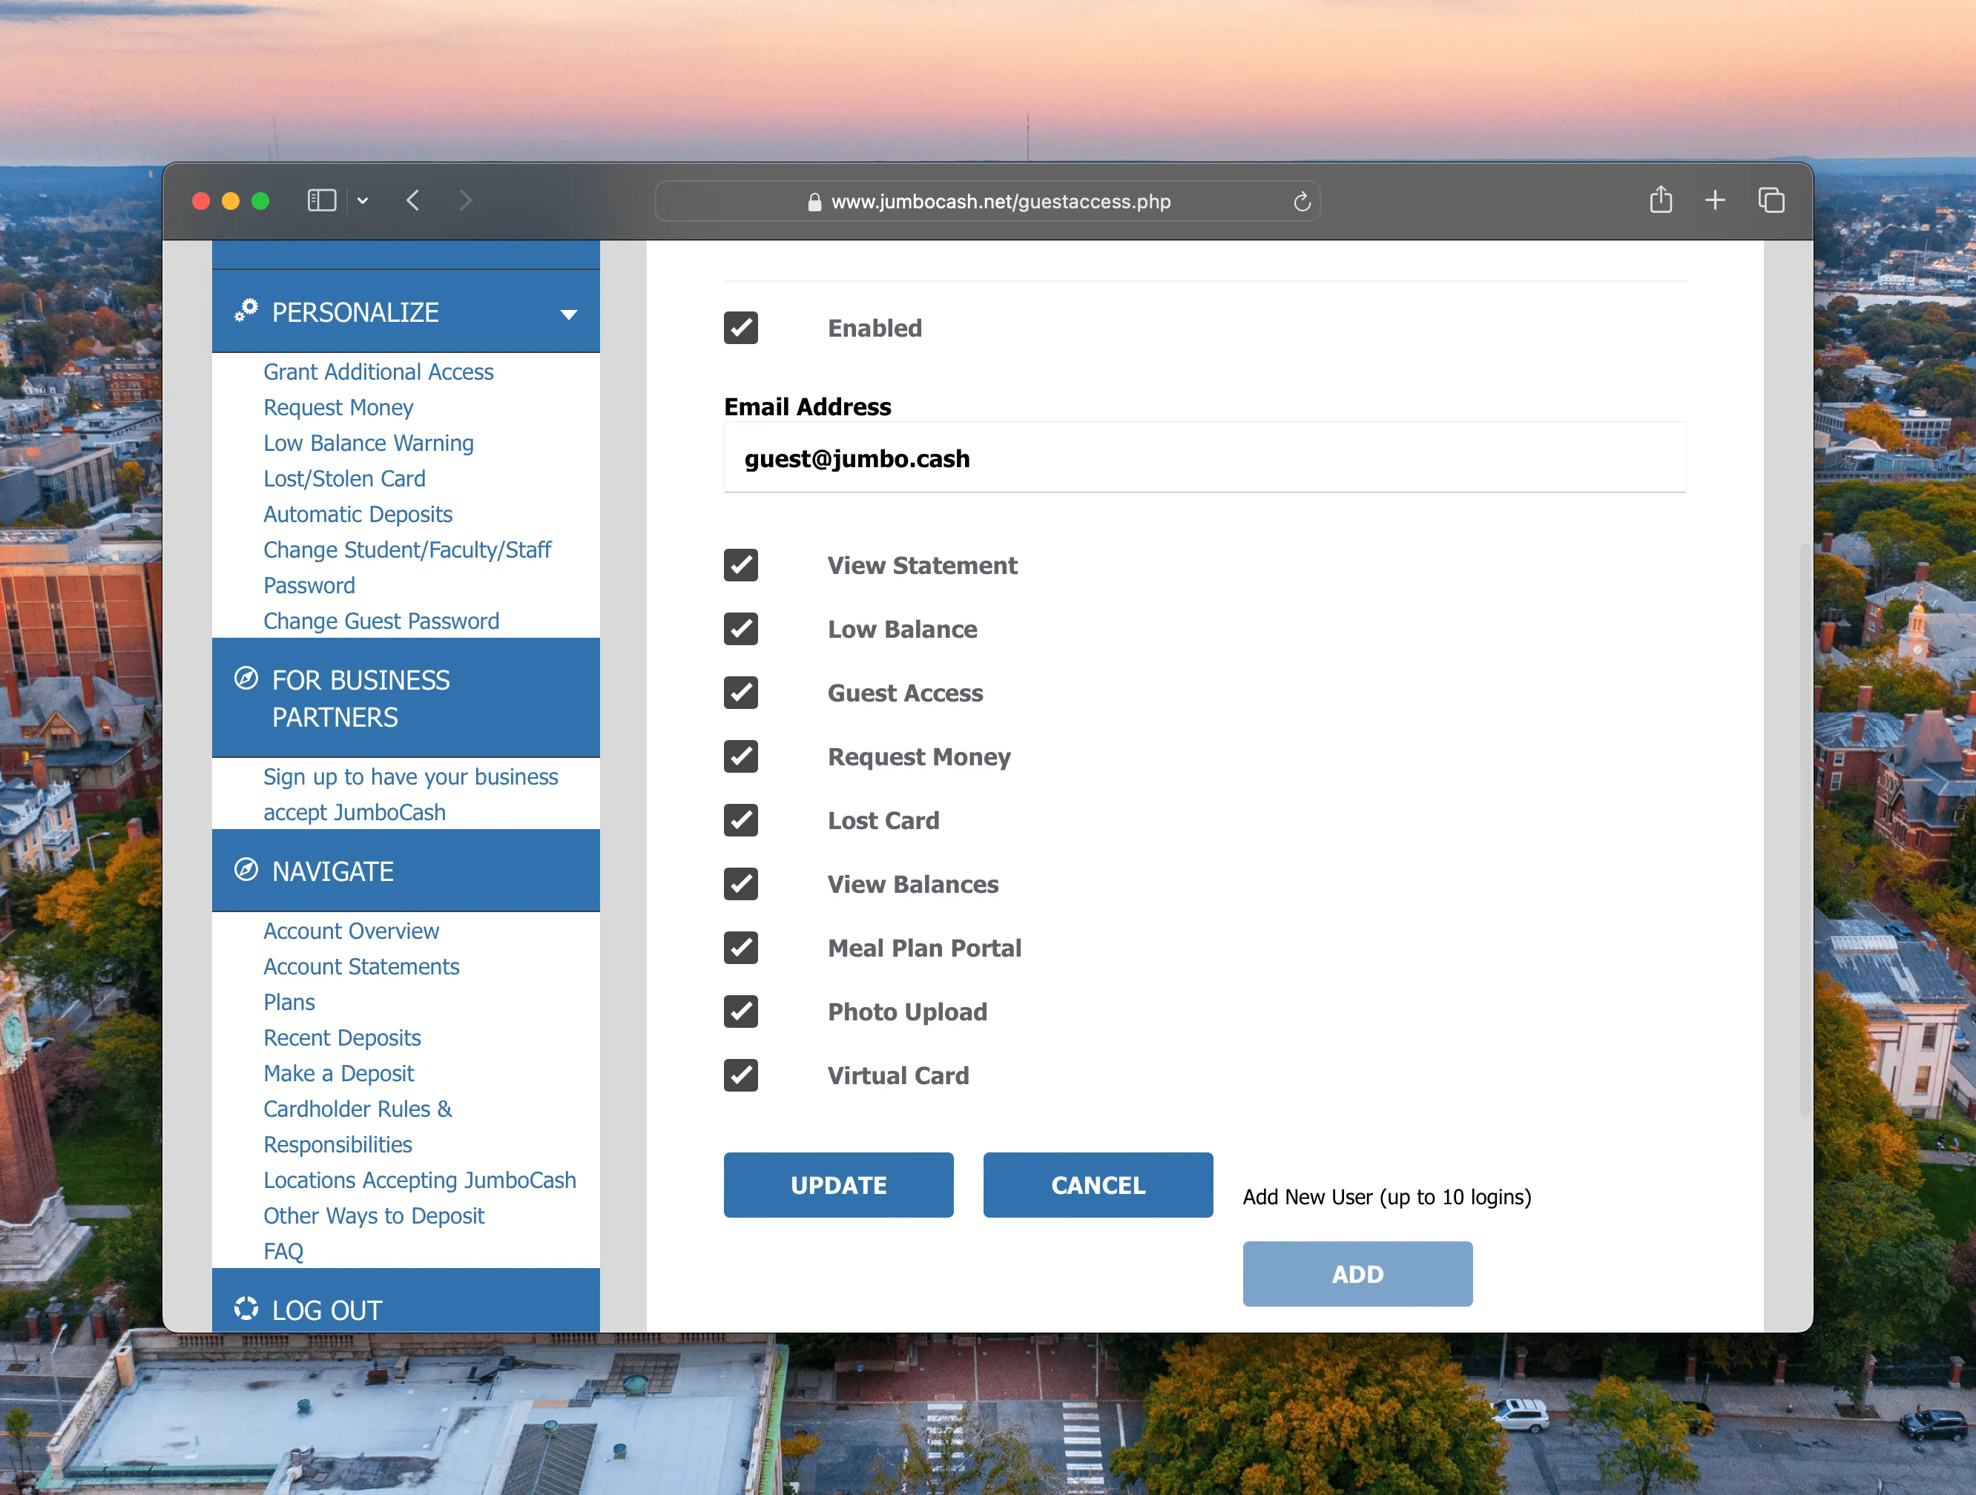Open Other Ways to Deposit link

point(373,1215)
